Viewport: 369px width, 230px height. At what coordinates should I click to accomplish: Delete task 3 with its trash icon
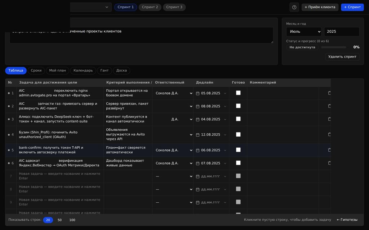[329, 119]
